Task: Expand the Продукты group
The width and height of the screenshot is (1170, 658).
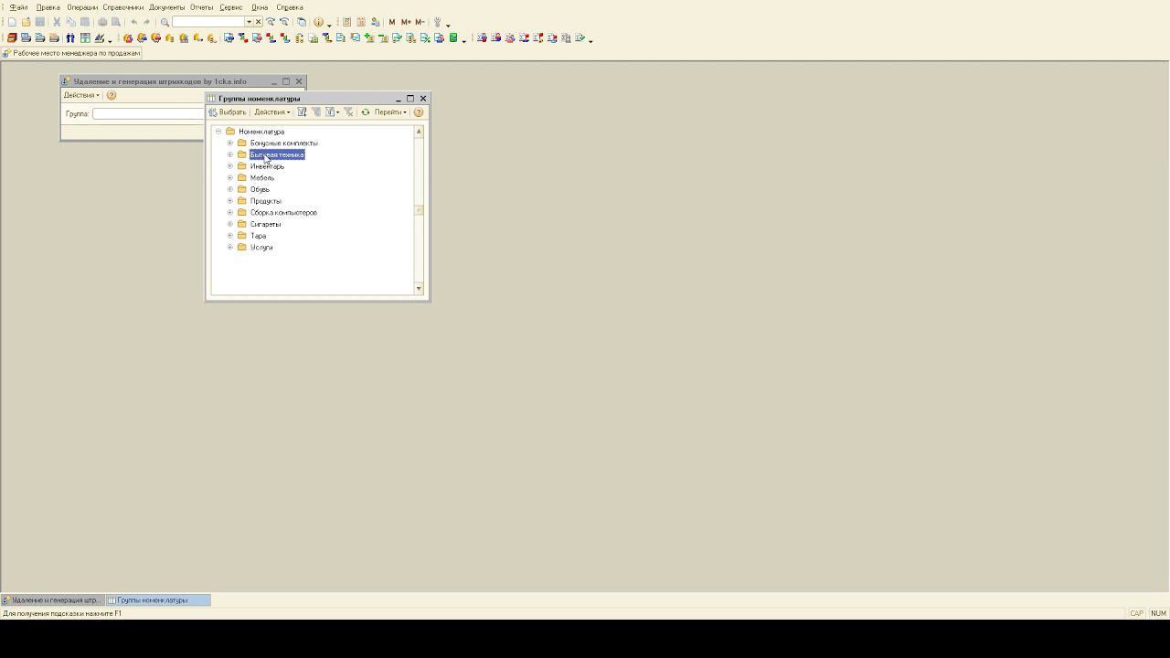Action: point(230,201)
